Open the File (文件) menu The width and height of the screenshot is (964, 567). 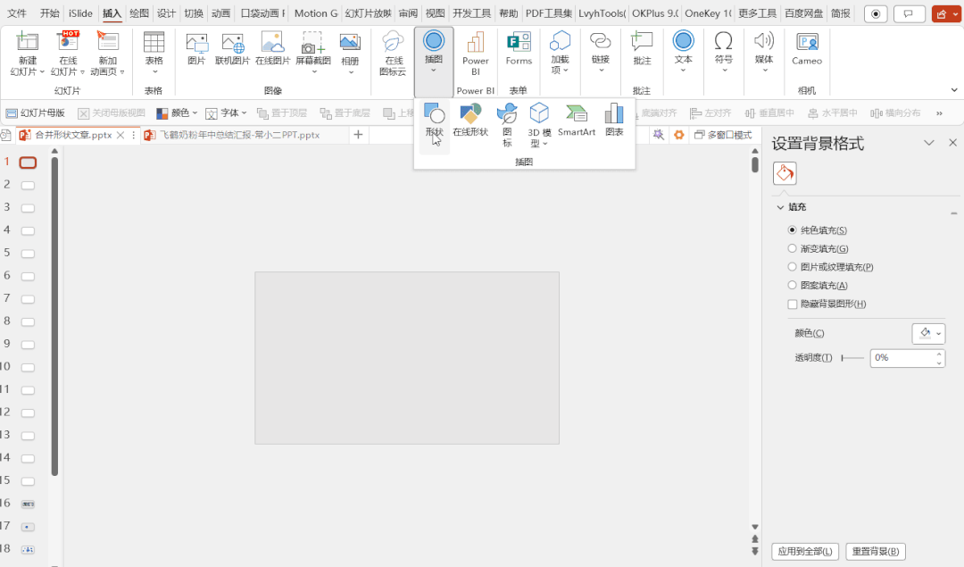pos(17,13)
